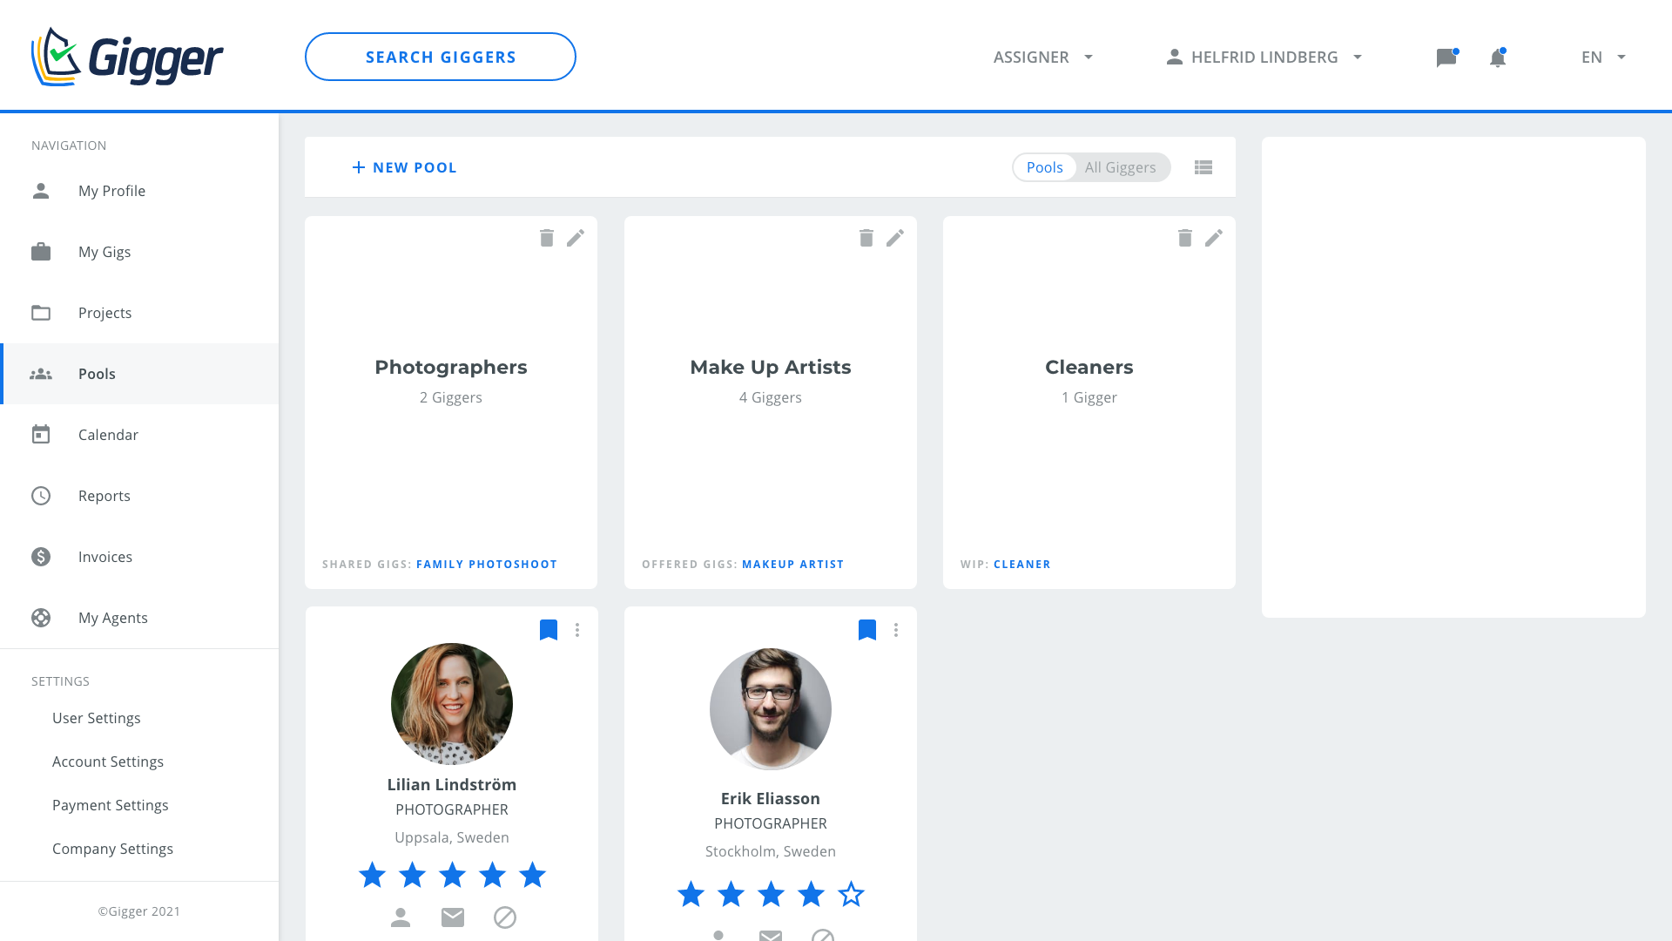The height and width of the screenshot is (941, 1672).
Task: Click Lilian Lindström's profile photo
Action: [452, 704]
